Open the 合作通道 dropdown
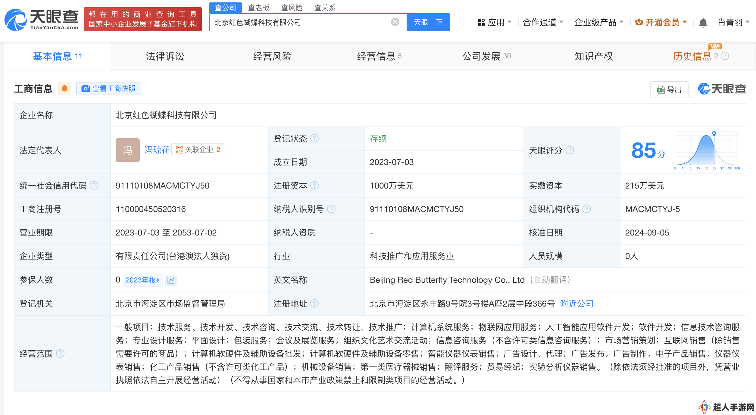This screenshot has width=756, height=415. (x=543, y=22)
